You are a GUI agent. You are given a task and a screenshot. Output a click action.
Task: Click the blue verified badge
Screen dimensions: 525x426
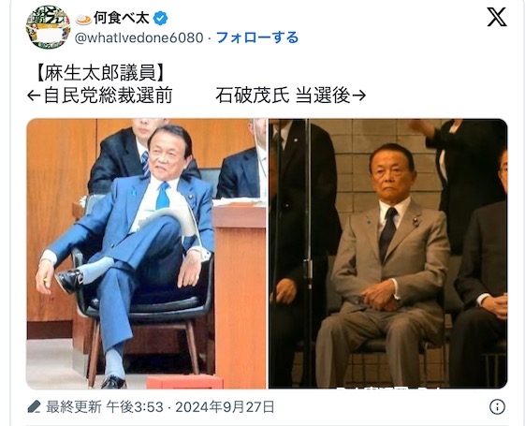click(160, 18)
